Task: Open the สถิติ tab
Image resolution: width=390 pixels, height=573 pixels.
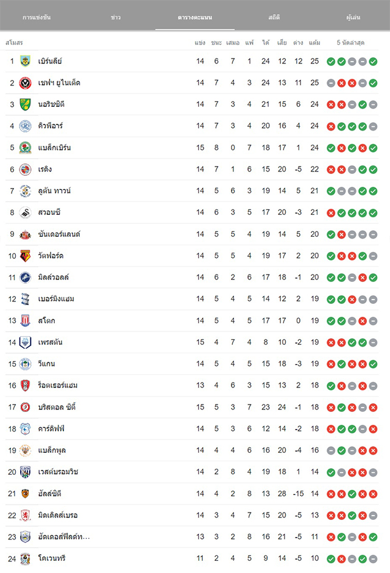Action: coord(274,17)
